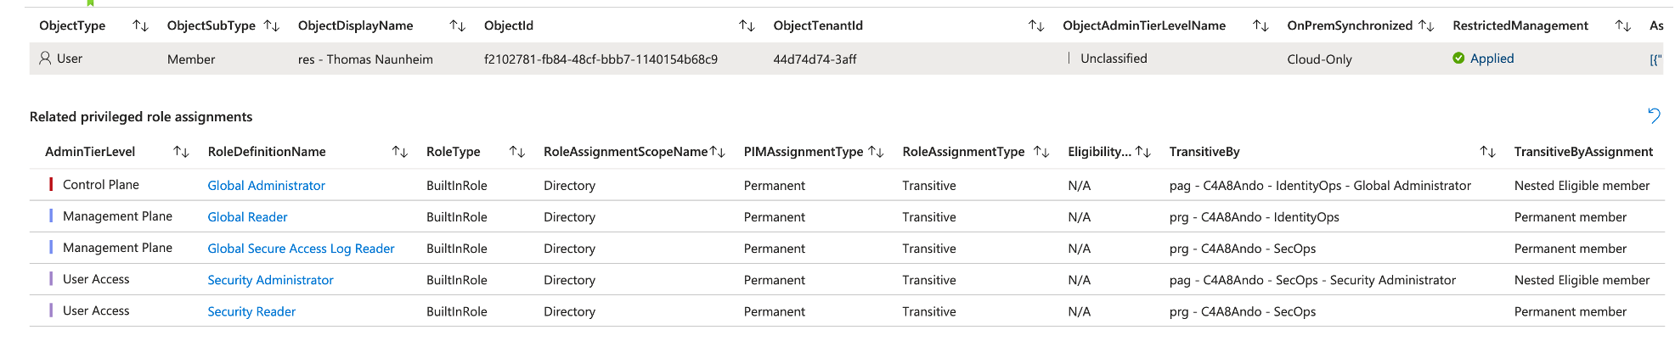This screenshot has height=358, width=1675.
Task: Open the Global Reader role link
Action: (247, 217)
